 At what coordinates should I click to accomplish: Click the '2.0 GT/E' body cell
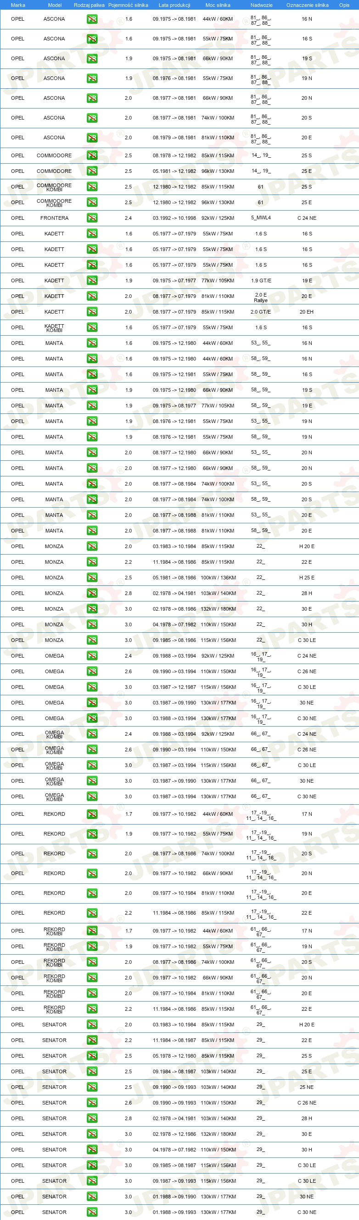261,312
